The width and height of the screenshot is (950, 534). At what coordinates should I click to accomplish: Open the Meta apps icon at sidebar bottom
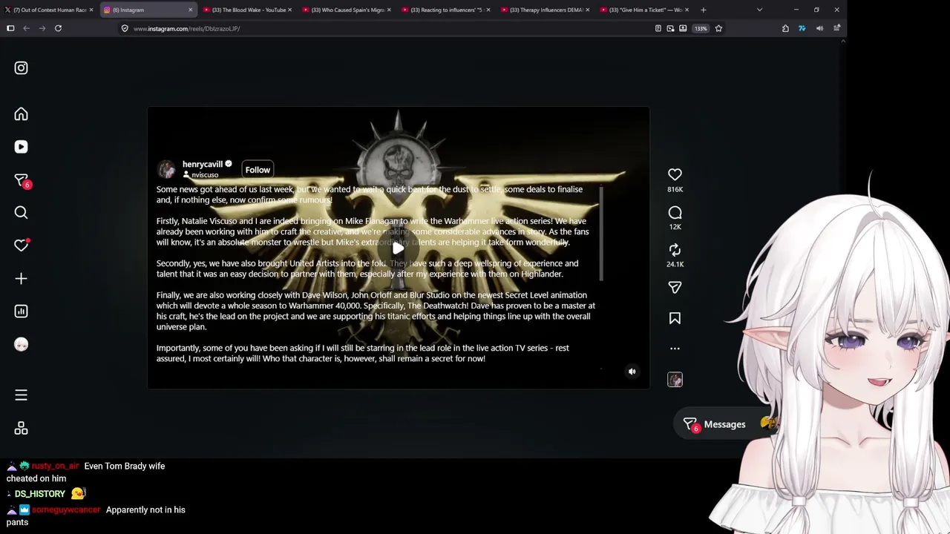click(21, 428)
